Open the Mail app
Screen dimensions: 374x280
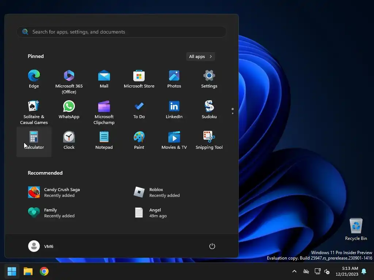[104, 79]
